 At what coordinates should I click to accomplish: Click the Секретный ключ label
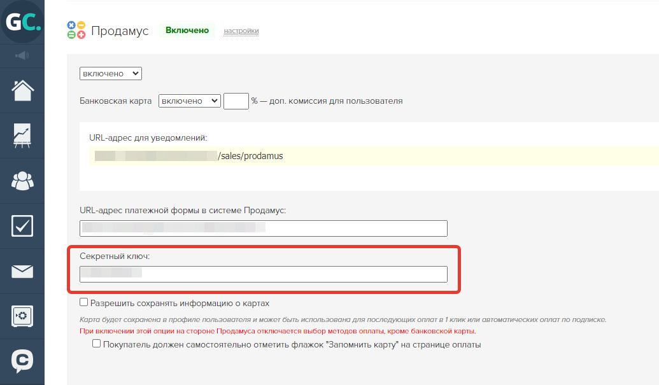(115, 256)
